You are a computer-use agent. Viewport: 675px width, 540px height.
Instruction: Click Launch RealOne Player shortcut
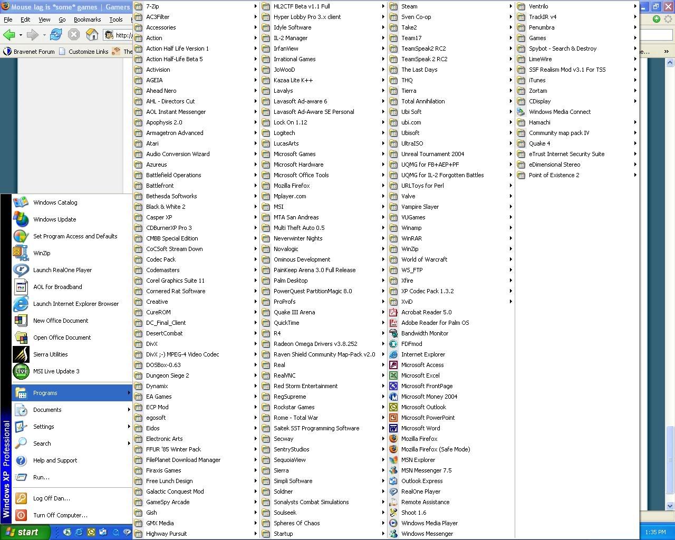72,270
